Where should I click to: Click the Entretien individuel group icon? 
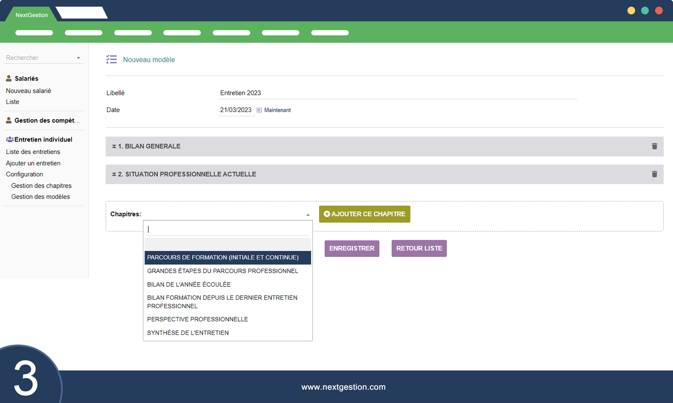tap(10, 139)
